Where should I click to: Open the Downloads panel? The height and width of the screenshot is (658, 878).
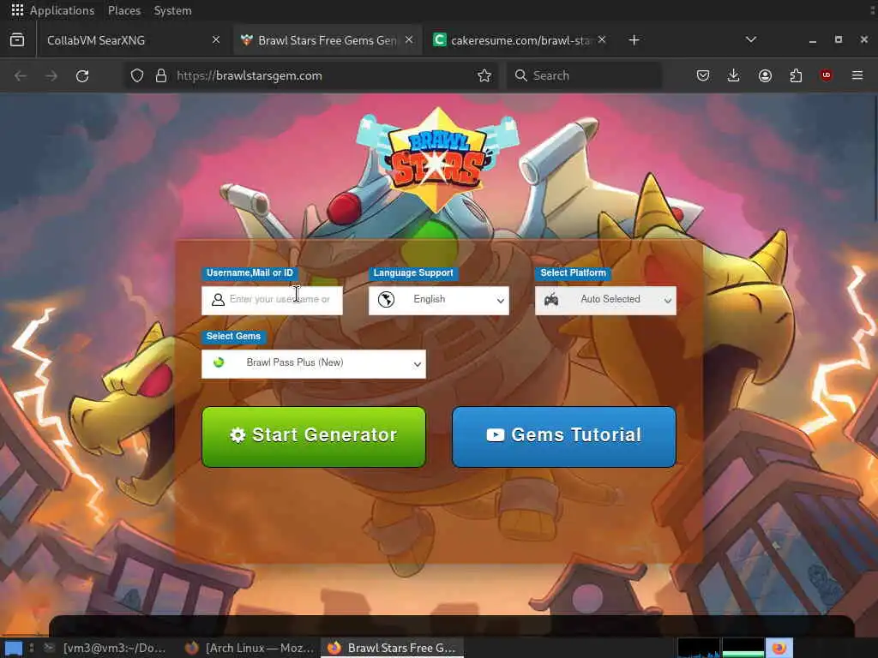[x=734, y=75]
